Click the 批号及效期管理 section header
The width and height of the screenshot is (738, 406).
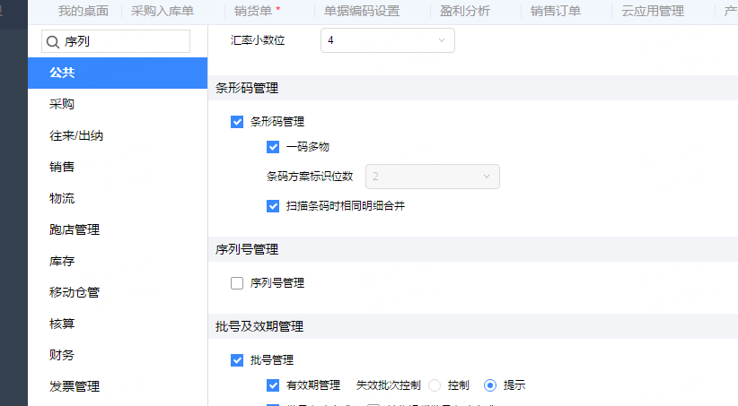259,326
